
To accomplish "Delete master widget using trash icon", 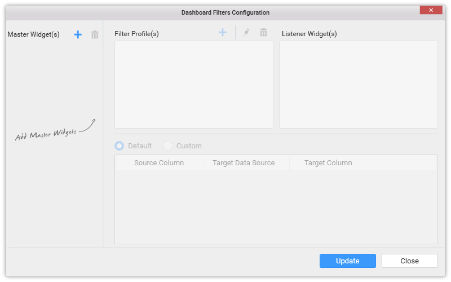I will (x=95, y=34).
